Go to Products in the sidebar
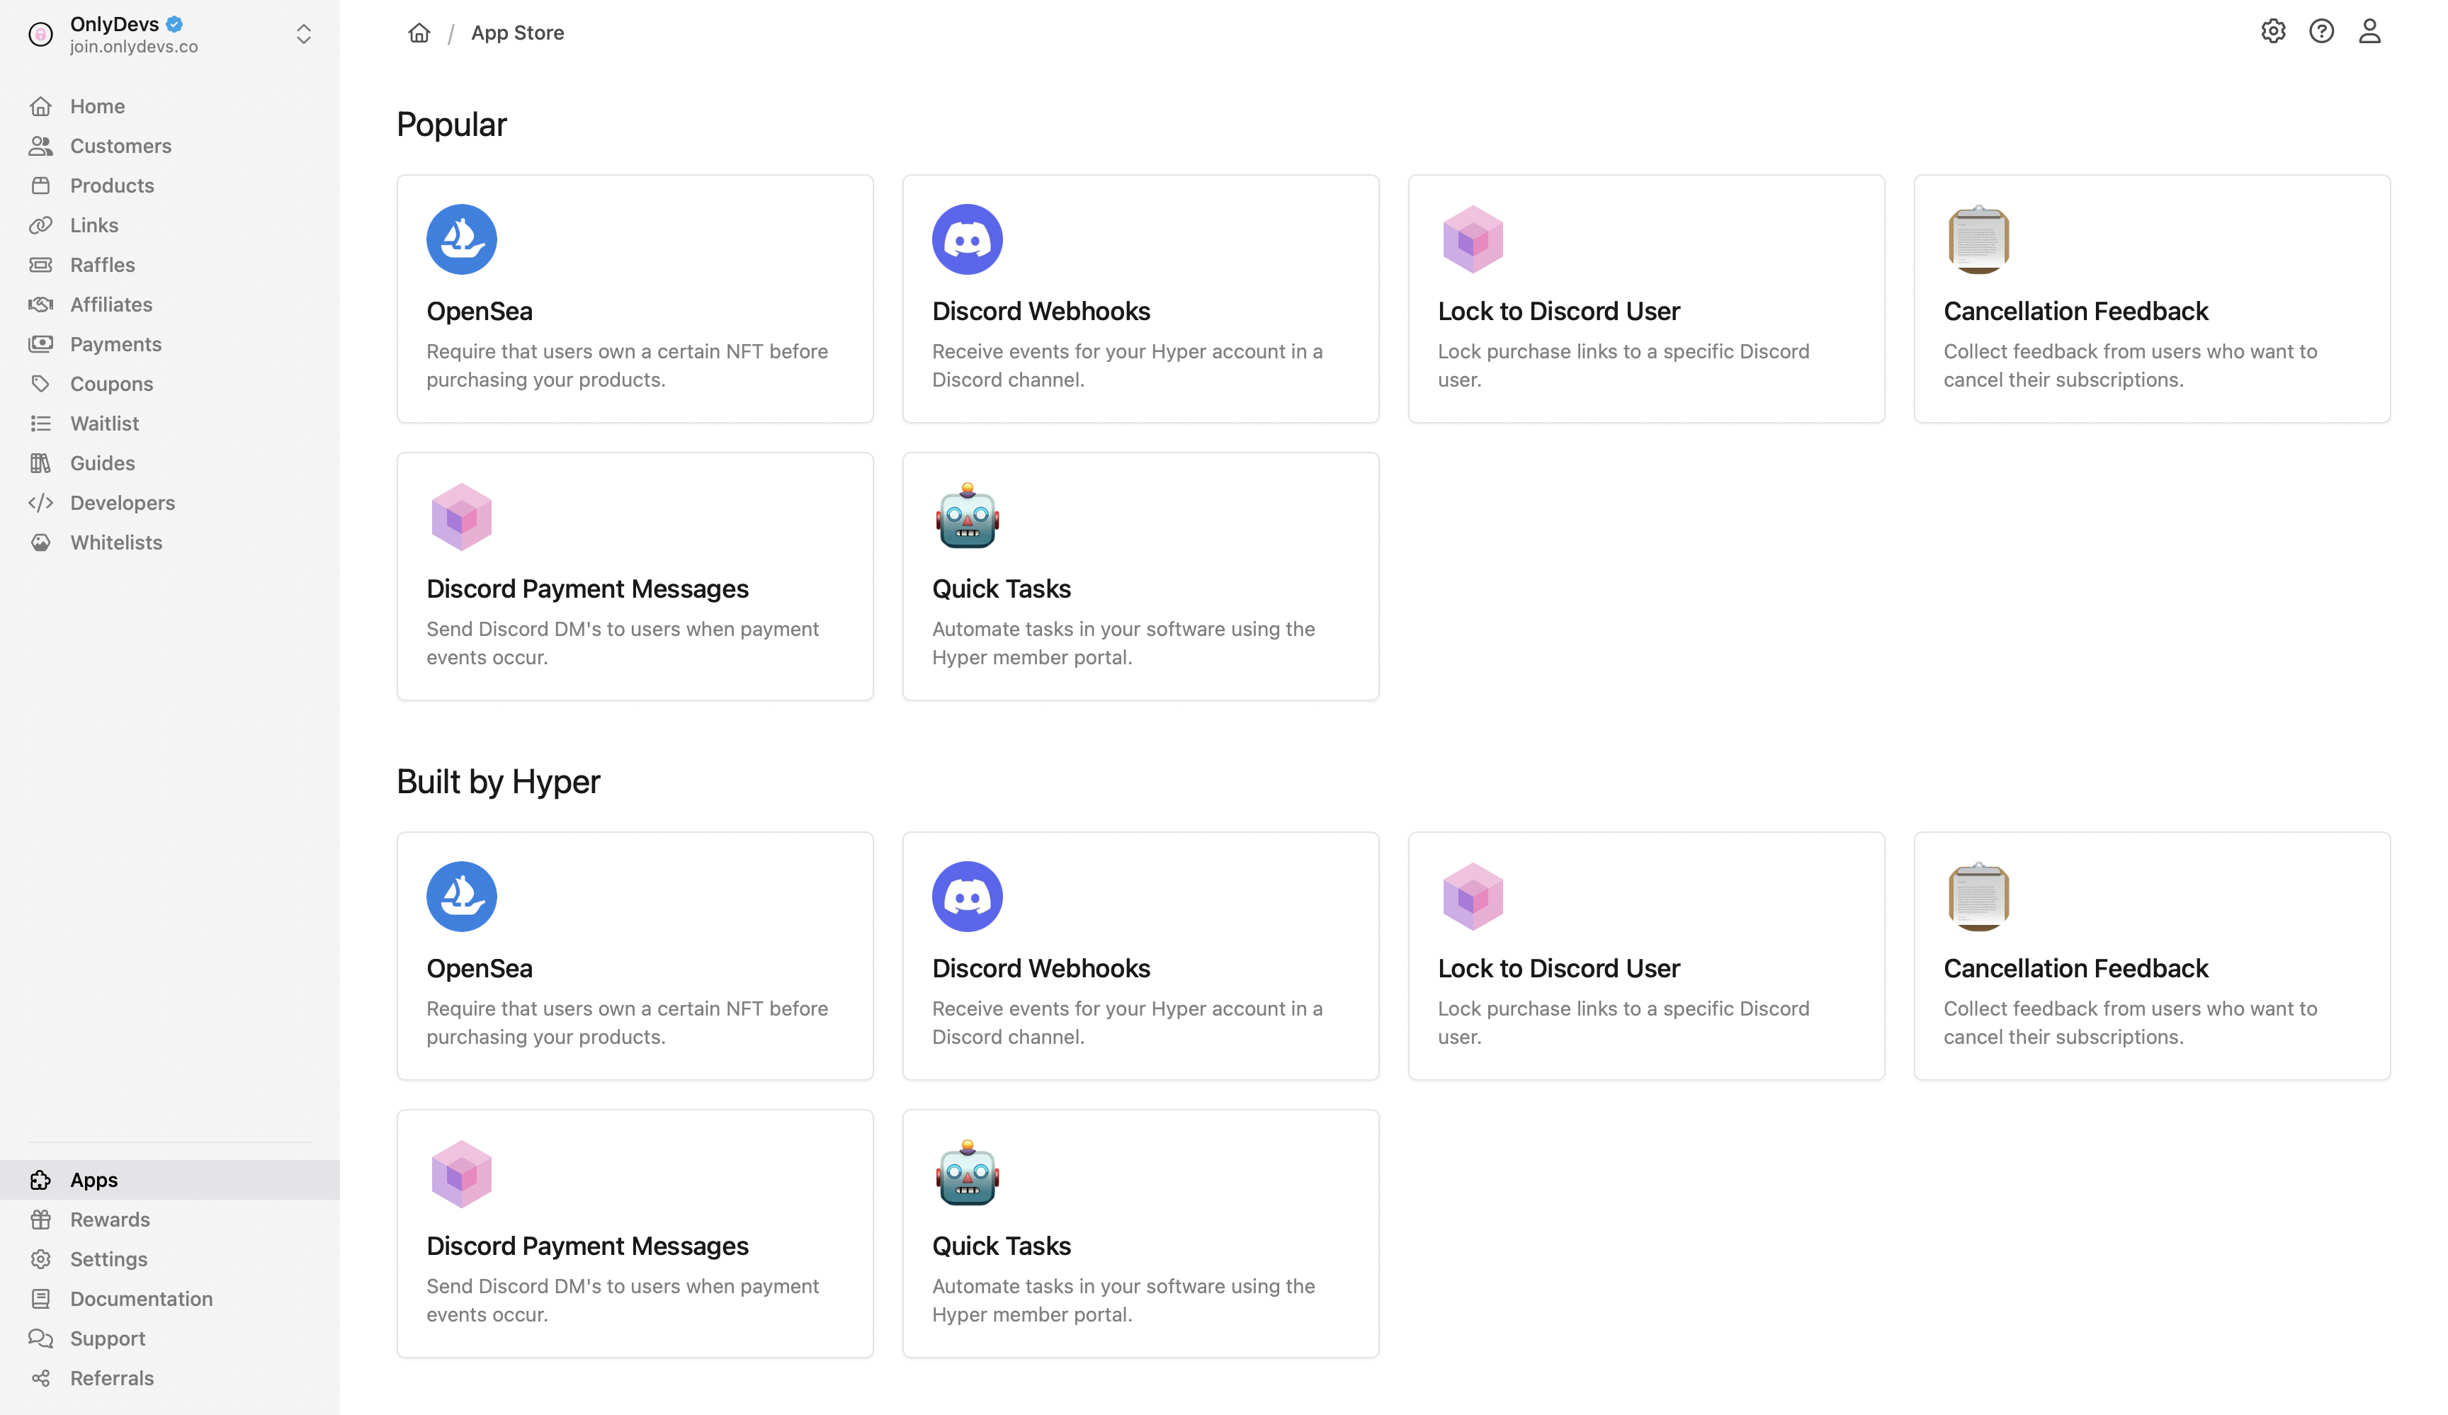 click(112, 186)
